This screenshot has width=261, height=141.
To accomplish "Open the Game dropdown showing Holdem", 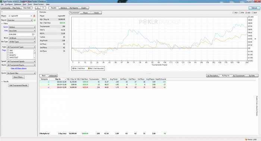I will click(x=22, y=27).
